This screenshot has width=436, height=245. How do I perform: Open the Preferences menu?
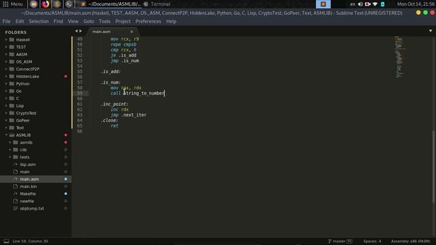(149, 21)
